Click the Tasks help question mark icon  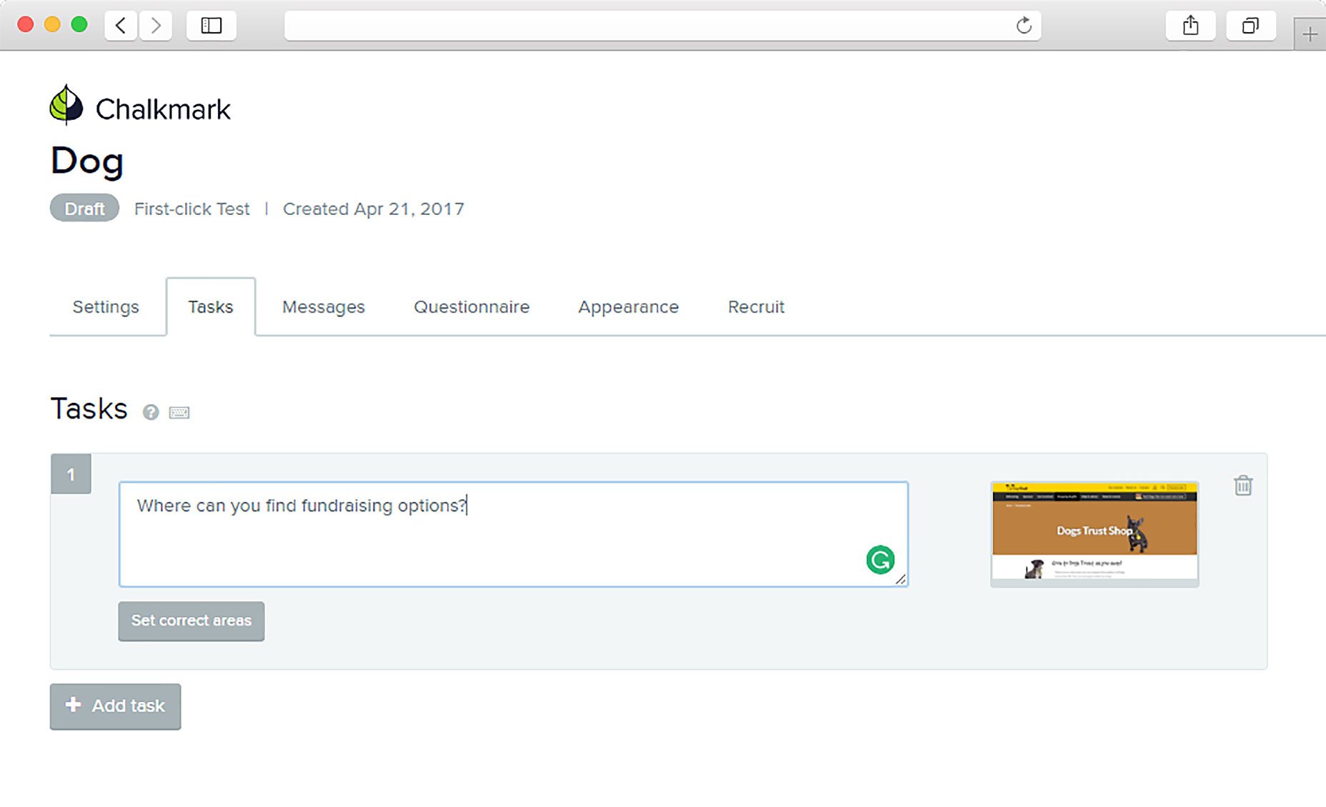coord(150,412)
